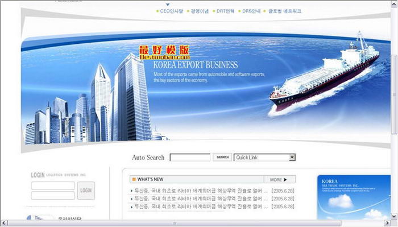Click the SEARCH button
398x227 pixels.
click(x=222, y=157)
